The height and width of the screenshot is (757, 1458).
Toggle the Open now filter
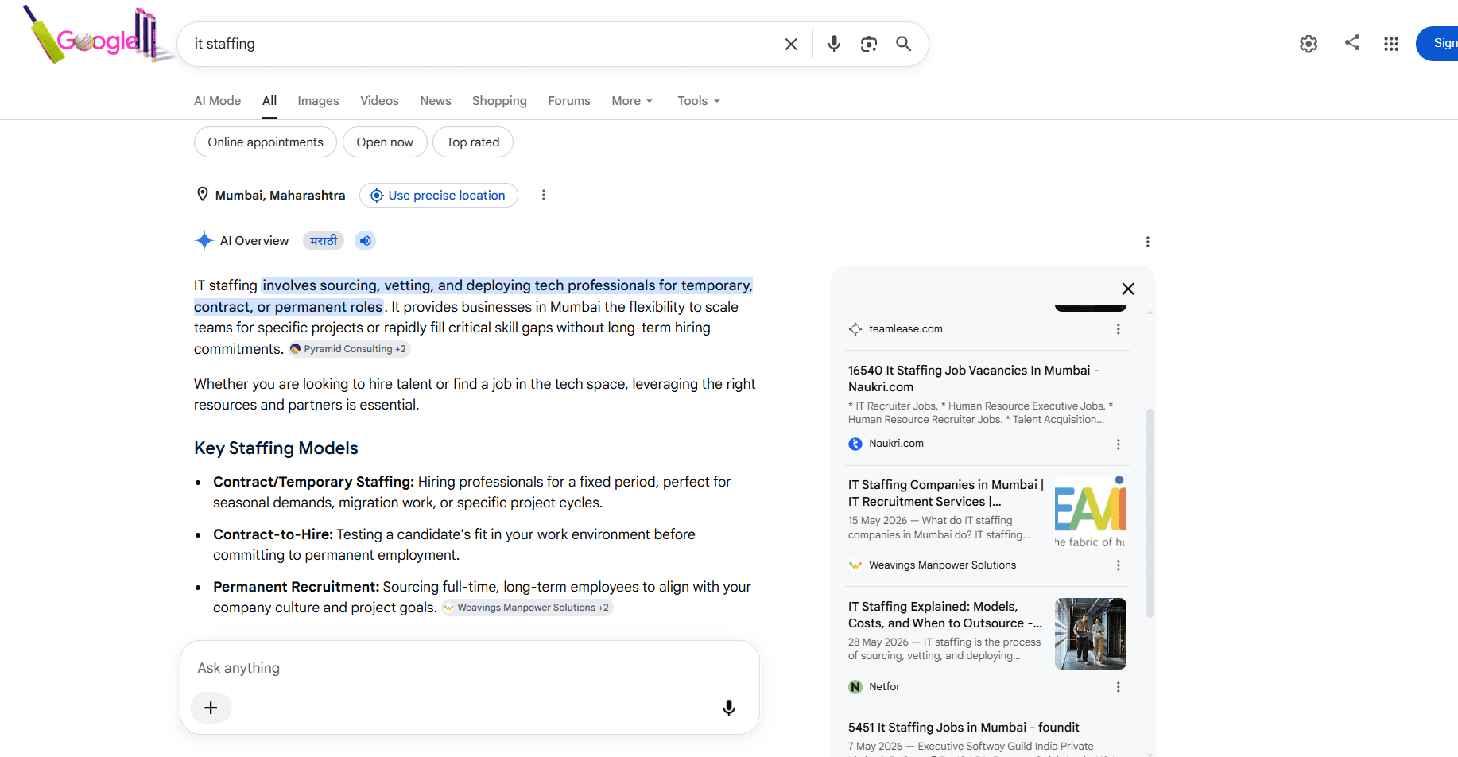(385, 142)
